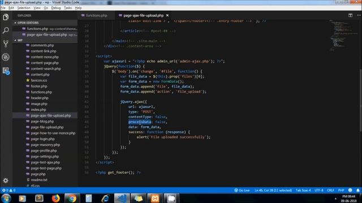
Task: Open page-profile.php file
Action: (x=44, y=151)
